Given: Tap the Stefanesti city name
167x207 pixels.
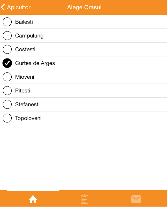Looking at the screenshot, I should pyautogui.click(x=27, y=105).
